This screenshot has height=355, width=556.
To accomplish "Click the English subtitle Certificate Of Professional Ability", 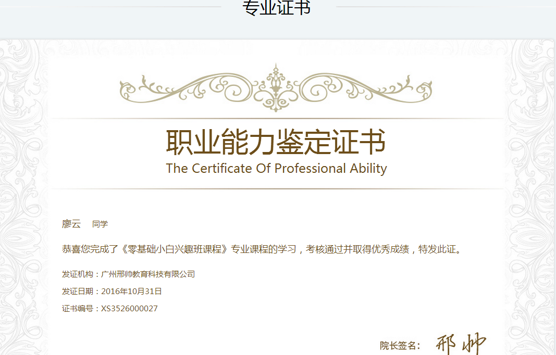I will 276,169.
